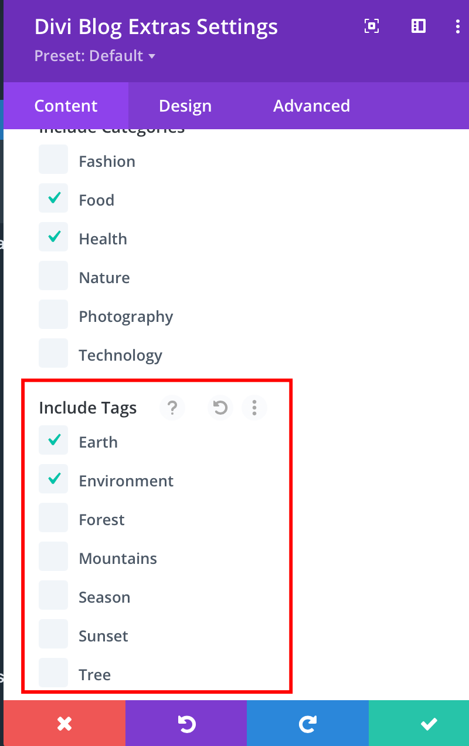Check the Photography category
The height and width of the screenshot is (746, 469).
pos(53,314)
